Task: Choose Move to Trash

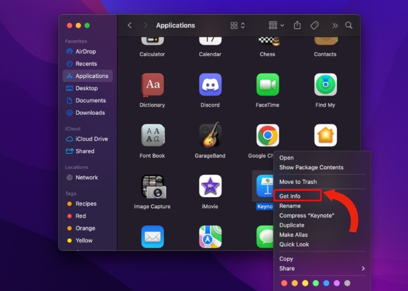Action: pos(298,182)
